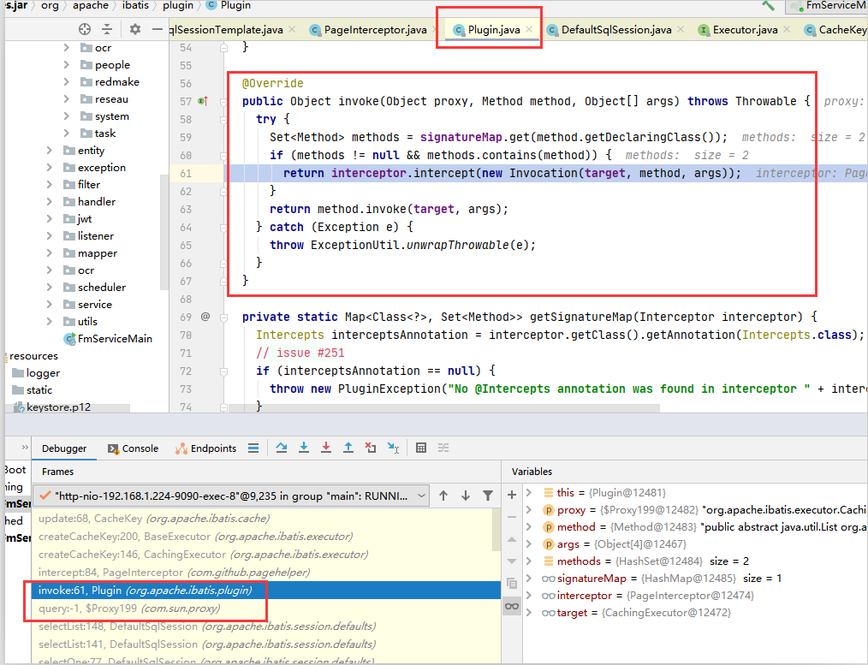Click the Collapse All icon in project panel
This screenshot has width=868, height=665.
coord(107,29)
